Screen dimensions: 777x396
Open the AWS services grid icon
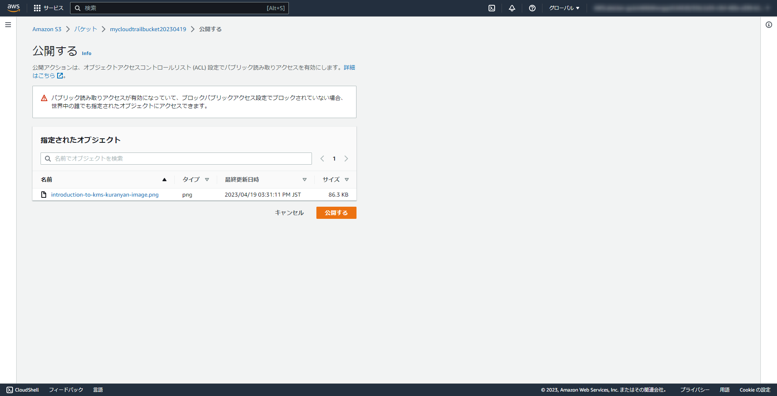pos(37,8)
